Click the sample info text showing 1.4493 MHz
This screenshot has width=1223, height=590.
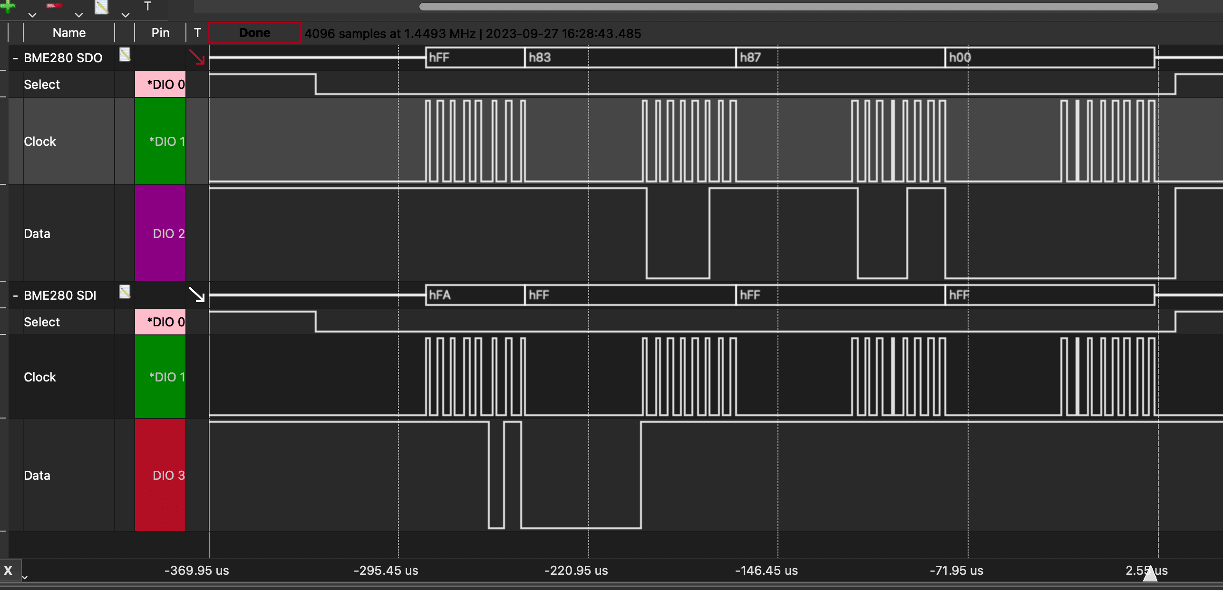(473, 34)
